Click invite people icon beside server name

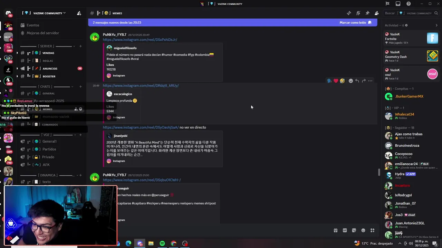tap(79, 13)
